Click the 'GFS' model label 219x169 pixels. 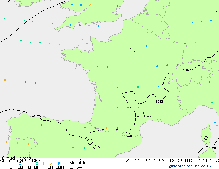[36, 161]
